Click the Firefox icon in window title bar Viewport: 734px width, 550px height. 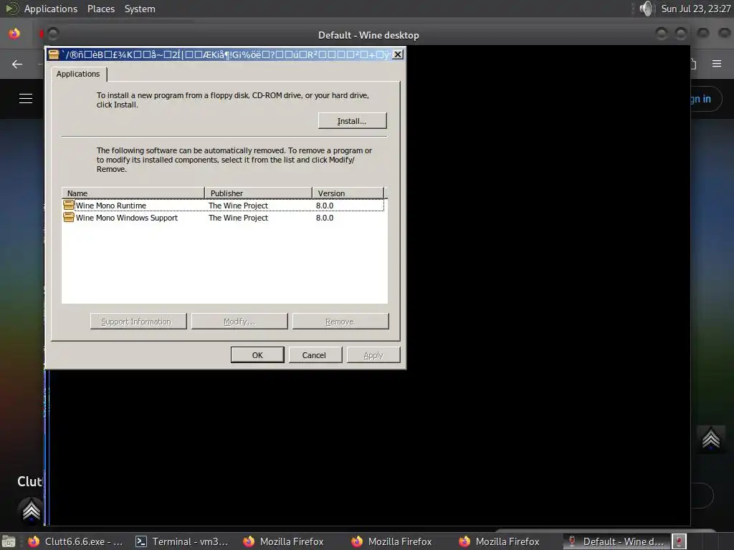pos(14,34)
